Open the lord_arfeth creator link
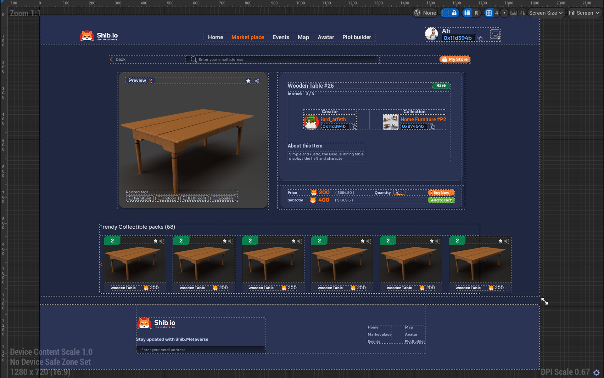 (333, 119)
